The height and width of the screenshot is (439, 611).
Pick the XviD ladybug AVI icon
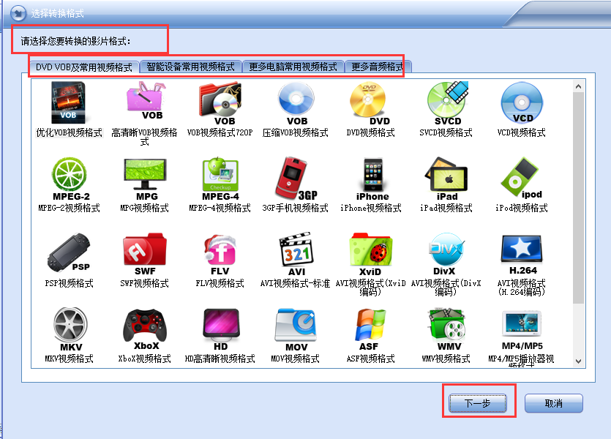click(370, 255)
